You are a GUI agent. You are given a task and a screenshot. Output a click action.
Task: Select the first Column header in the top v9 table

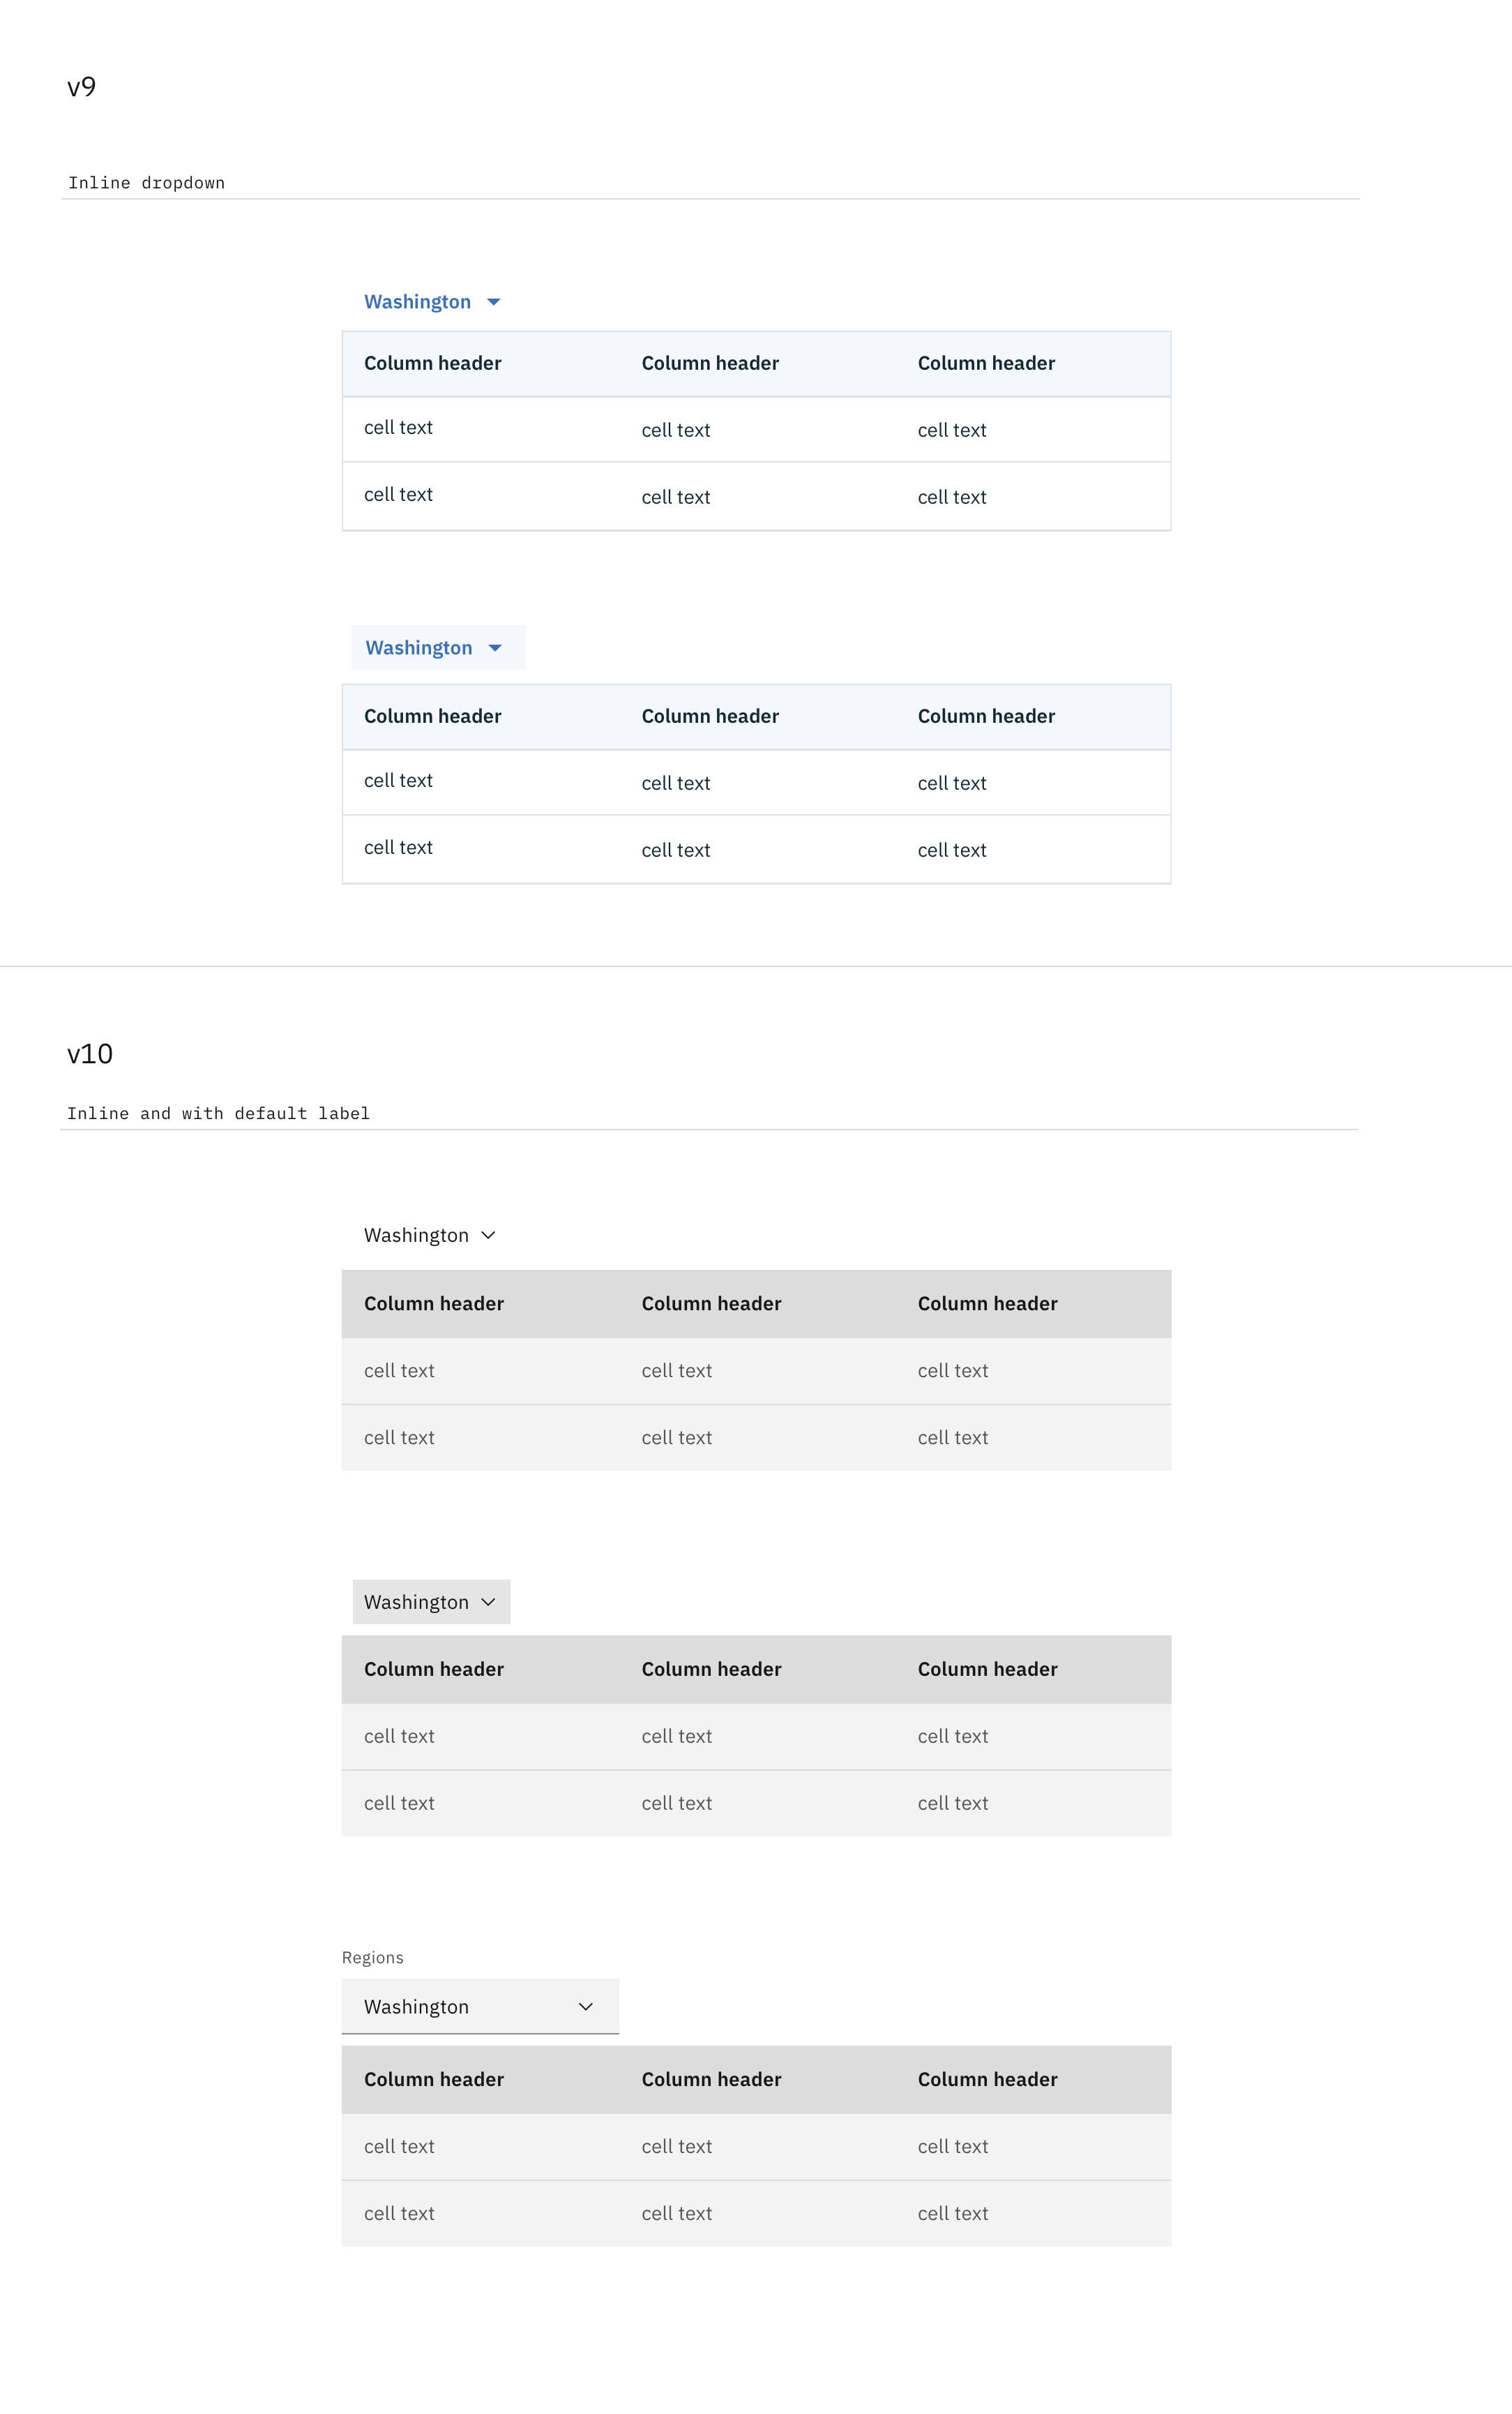(432, 363)
